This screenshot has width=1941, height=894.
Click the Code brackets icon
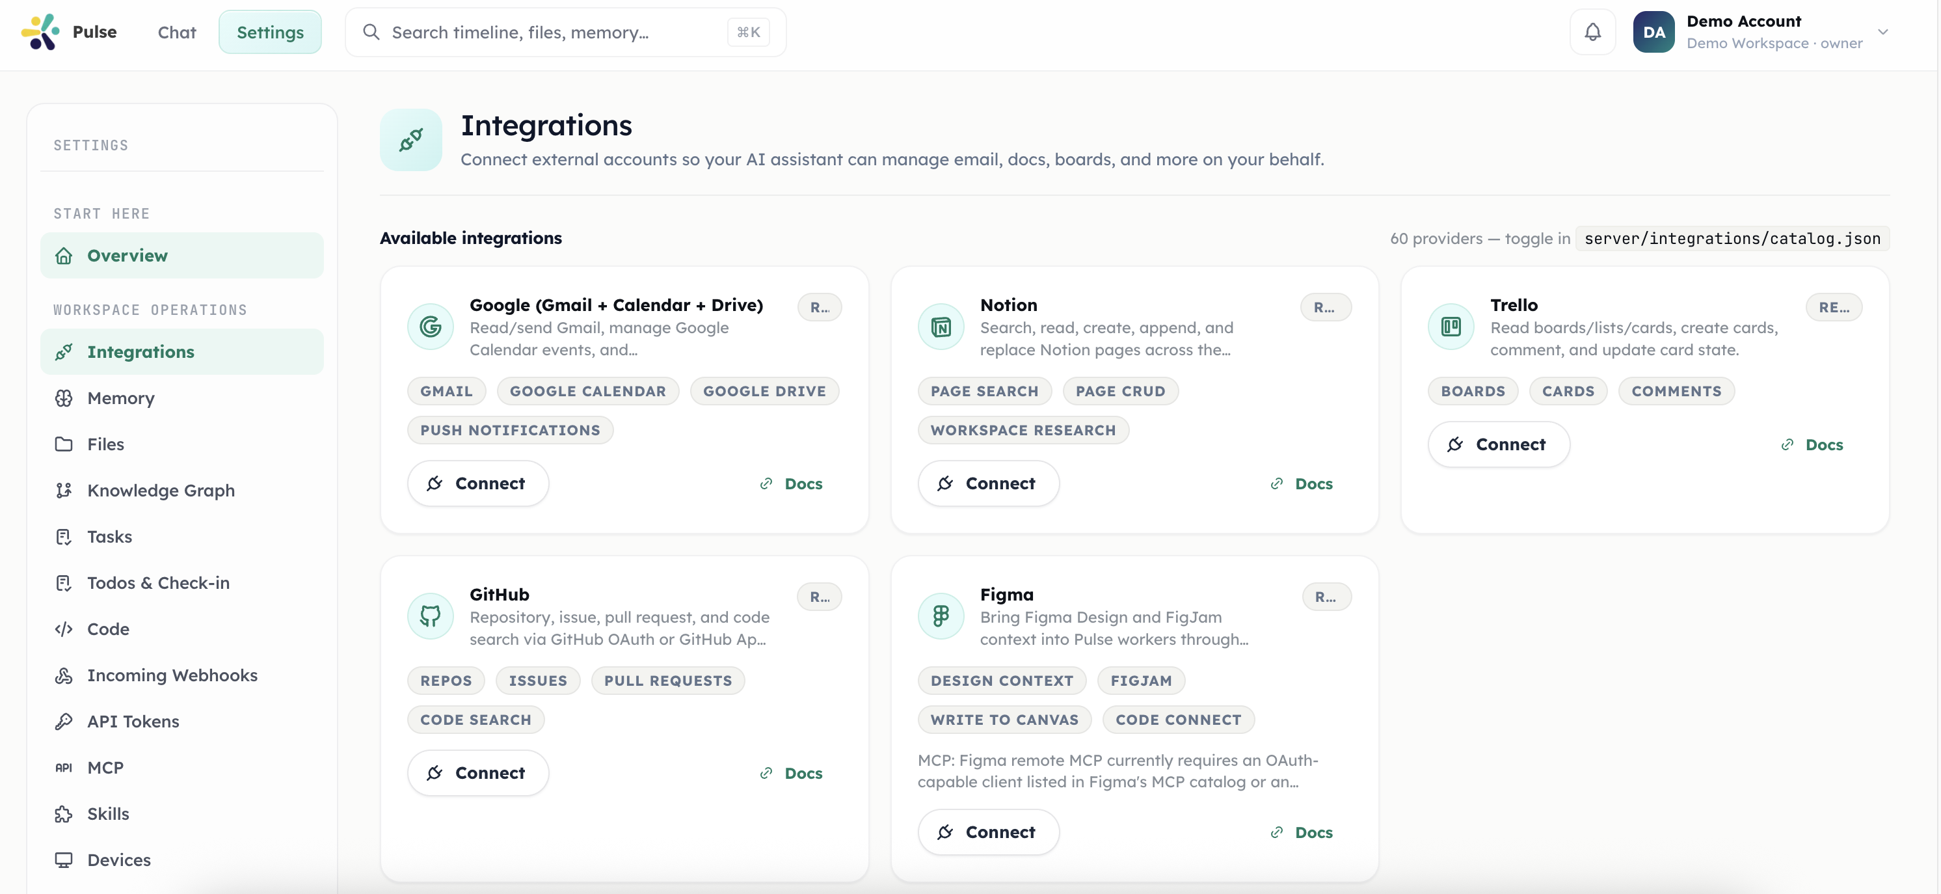click(63, 629)
